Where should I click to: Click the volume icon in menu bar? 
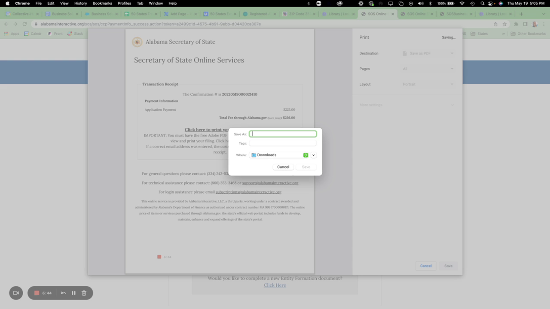tap(421, 3)
